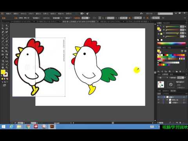Select the Pen tool
The image size is (188, 141).
pyautogui.click(x=3, y=32)
